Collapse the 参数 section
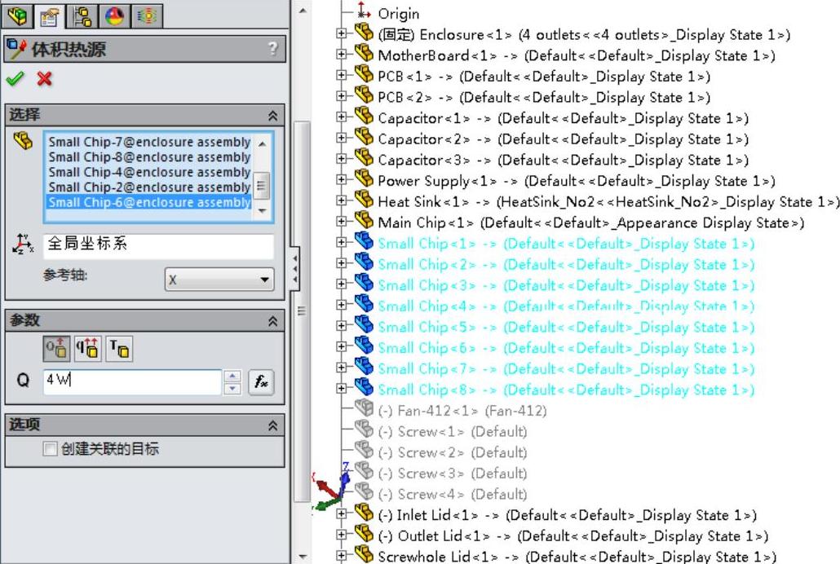The image size is (840, 564). [272, 321]
